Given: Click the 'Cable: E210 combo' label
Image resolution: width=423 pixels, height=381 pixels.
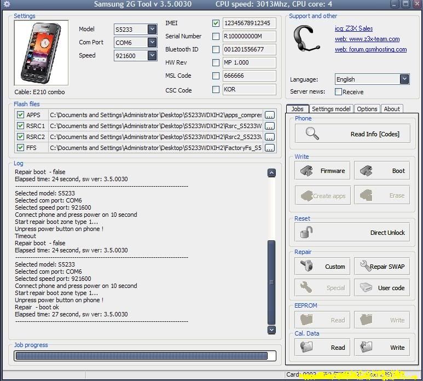Looking at the screenshot, I should [39, 92].
